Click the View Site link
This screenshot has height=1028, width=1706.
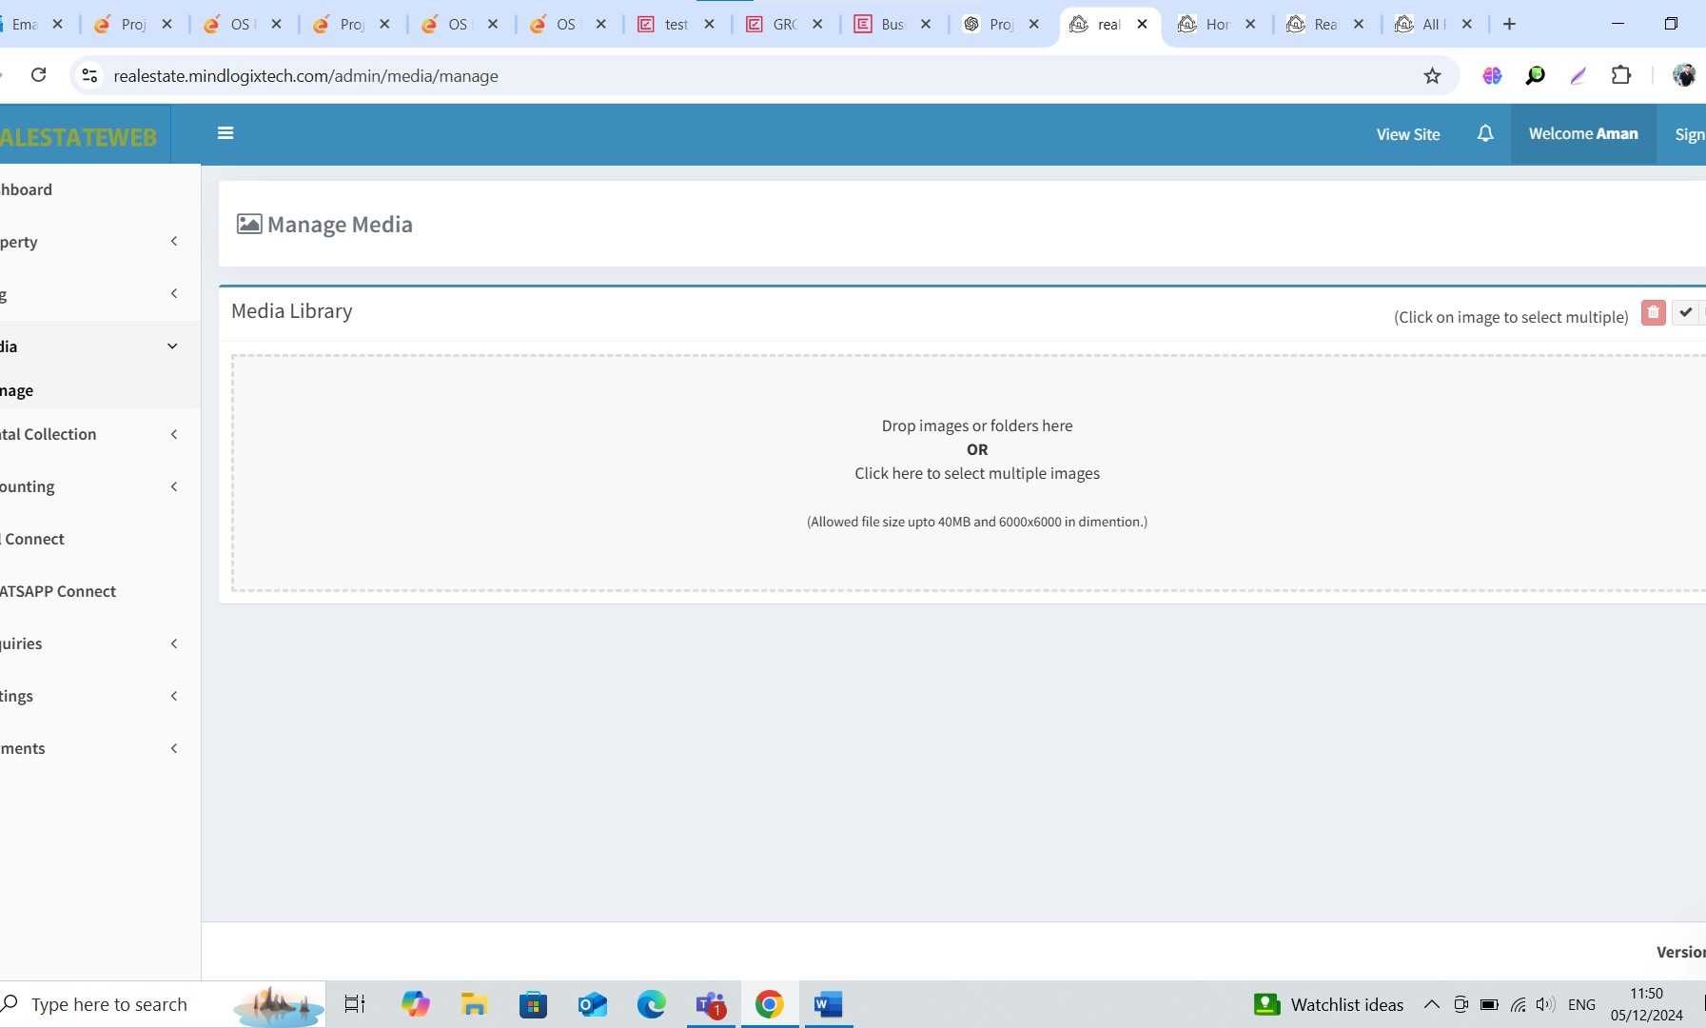point(1407,134)
